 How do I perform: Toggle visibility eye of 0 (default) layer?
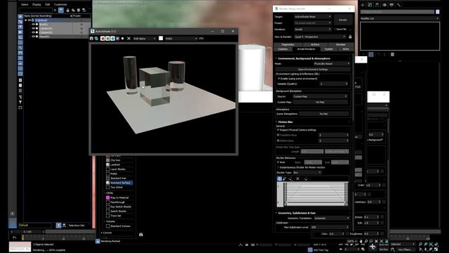(x=29, y=20)
